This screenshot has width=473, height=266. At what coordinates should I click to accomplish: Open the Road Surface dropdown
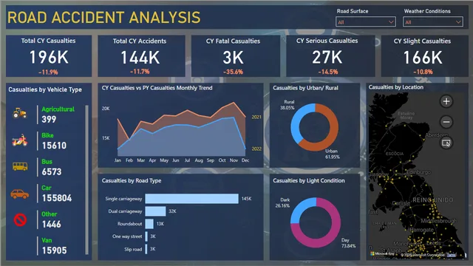[x=366, y=22]
